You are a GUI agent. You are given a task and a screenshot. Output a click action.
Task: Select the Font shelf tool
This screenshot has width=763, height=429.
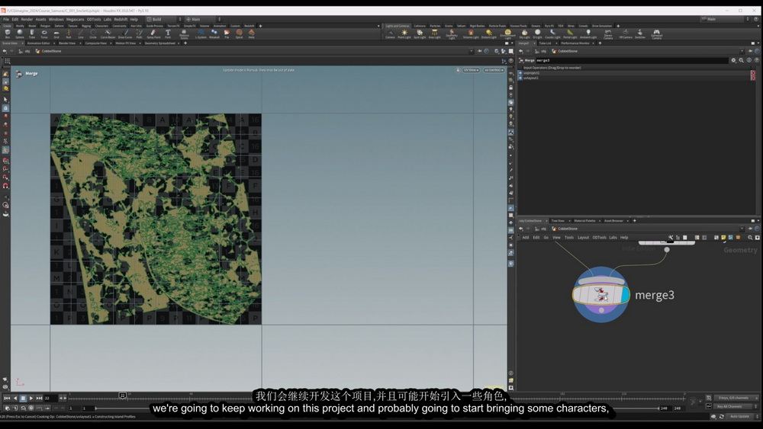pyautogui.click(x=168, y=34)
